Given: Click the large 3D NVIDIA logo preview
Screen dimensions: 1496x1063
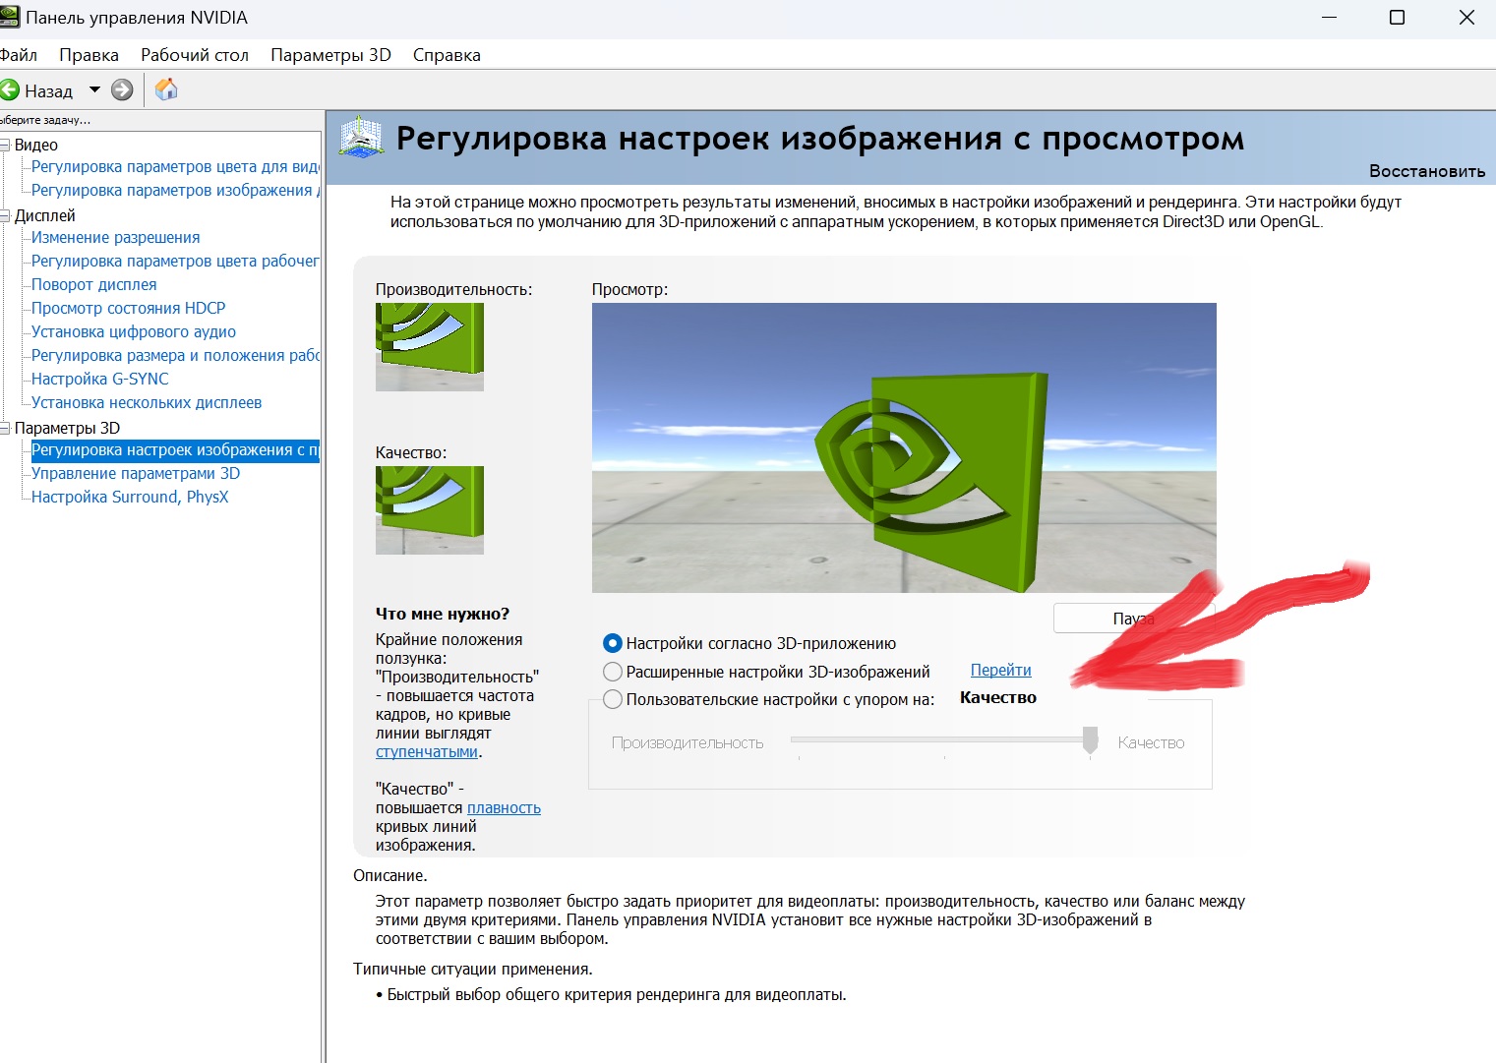Looking at the screenshot, I should tap(904, 447).
